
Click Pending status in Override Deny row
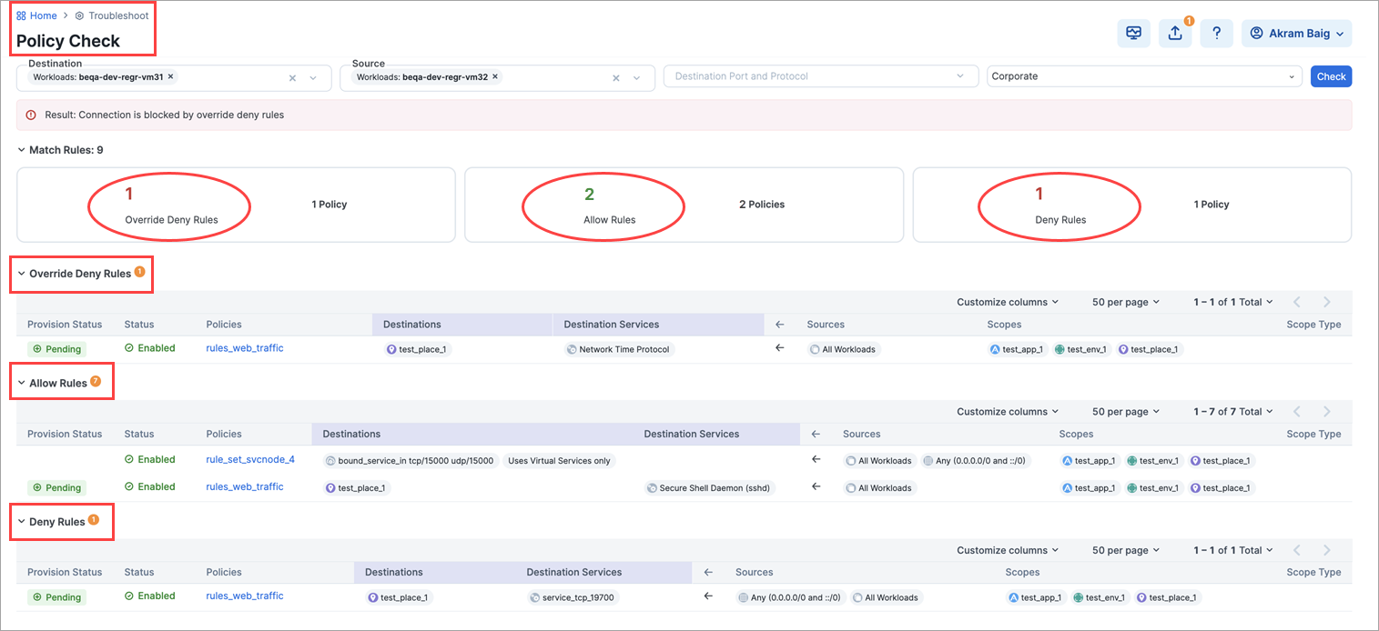(x=57, y=349)
